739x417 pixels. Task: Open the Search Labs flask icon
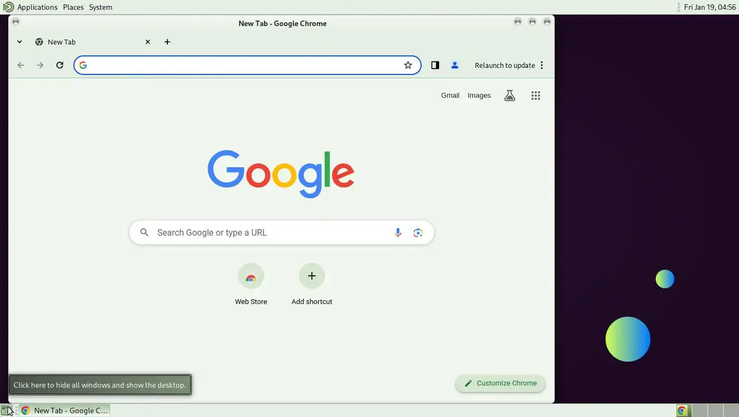click(x=510, y=96)
